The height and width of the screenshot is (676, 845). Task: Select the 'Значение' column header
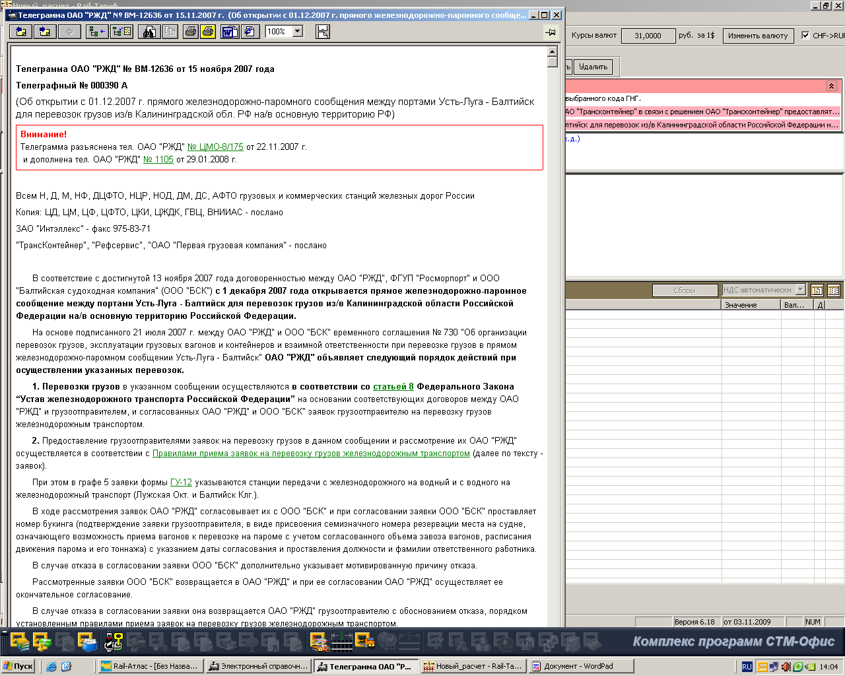752,305
